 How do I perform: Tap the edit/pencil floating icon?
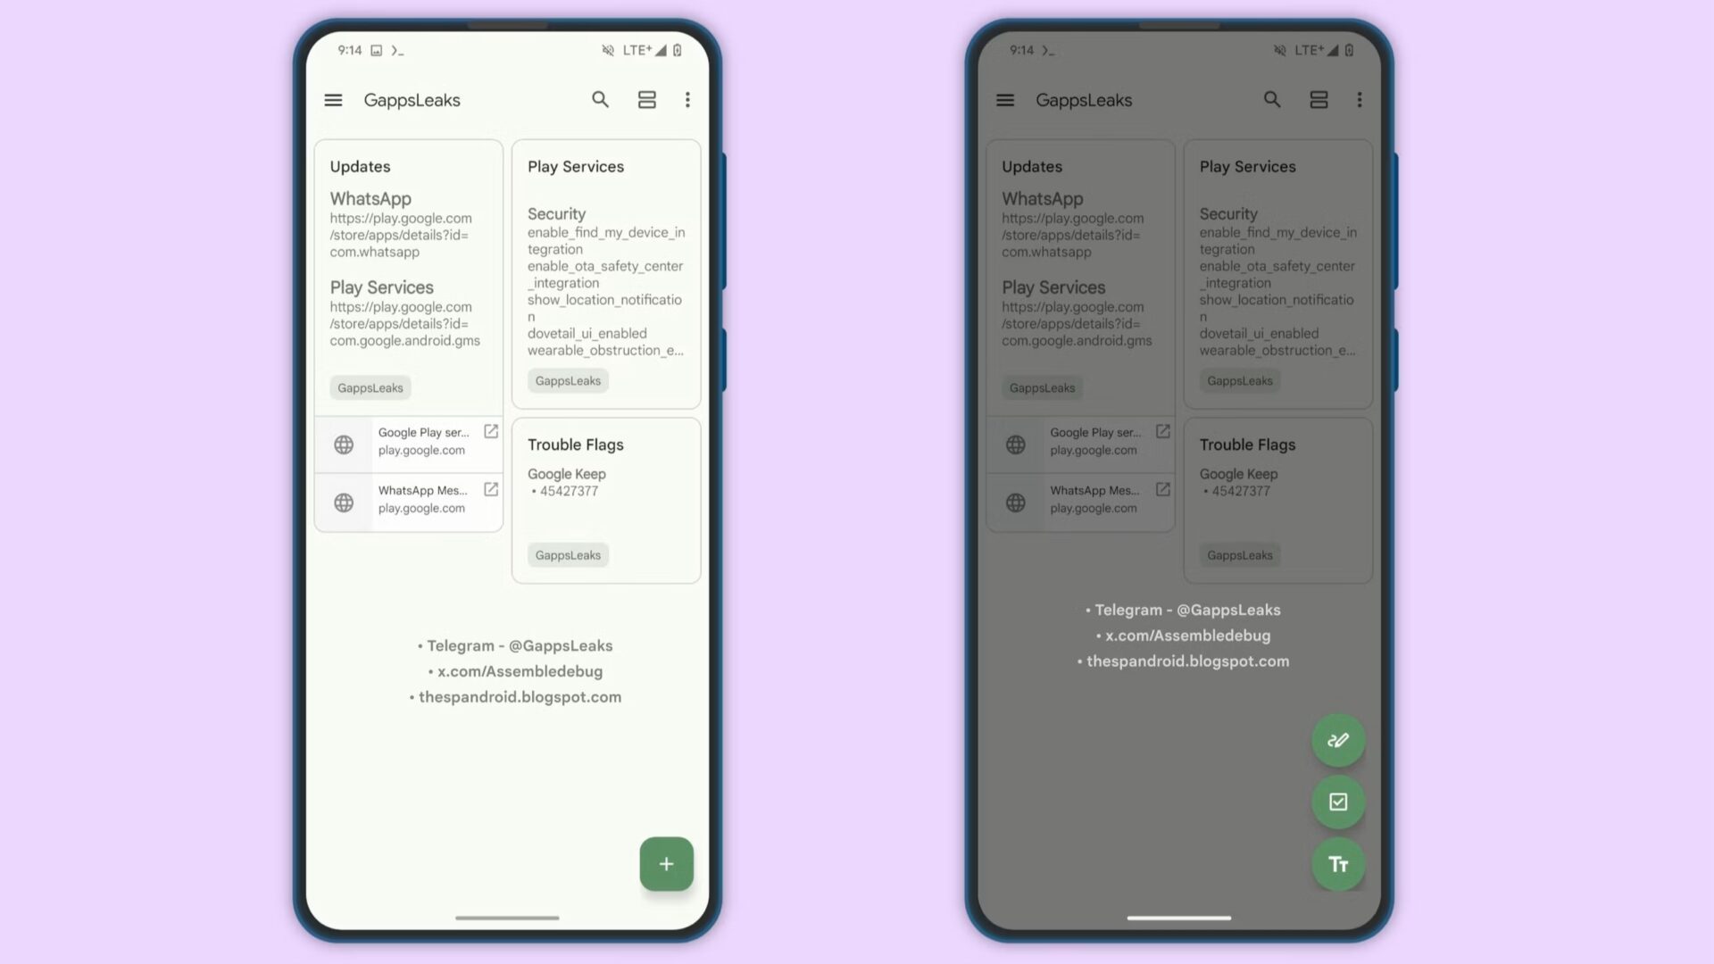click(x=1337, y=739)
